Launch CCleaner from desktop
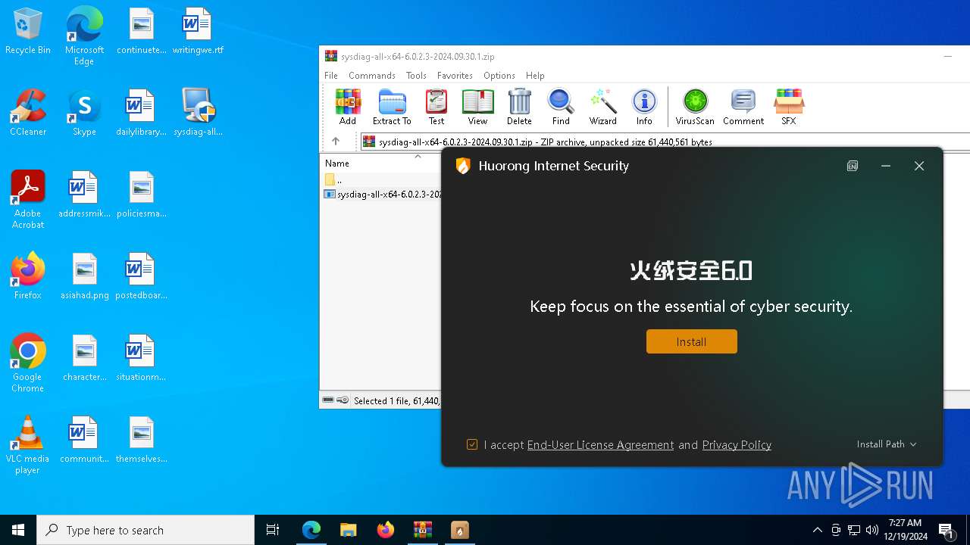This screenshot has height=545, width=970. point(28,113)
